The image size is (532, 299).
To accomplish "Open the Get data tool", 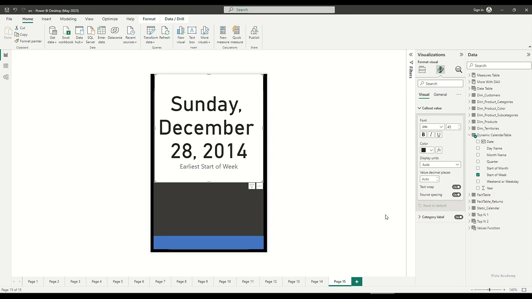I will [52, 35].
